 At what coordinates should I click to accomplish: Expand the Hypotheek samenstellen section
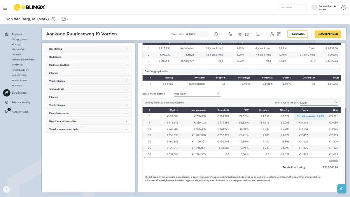coord(88,121)
